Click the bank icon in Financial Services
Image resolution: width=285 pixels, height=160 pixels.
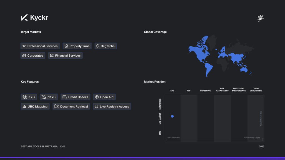point(52,56)
